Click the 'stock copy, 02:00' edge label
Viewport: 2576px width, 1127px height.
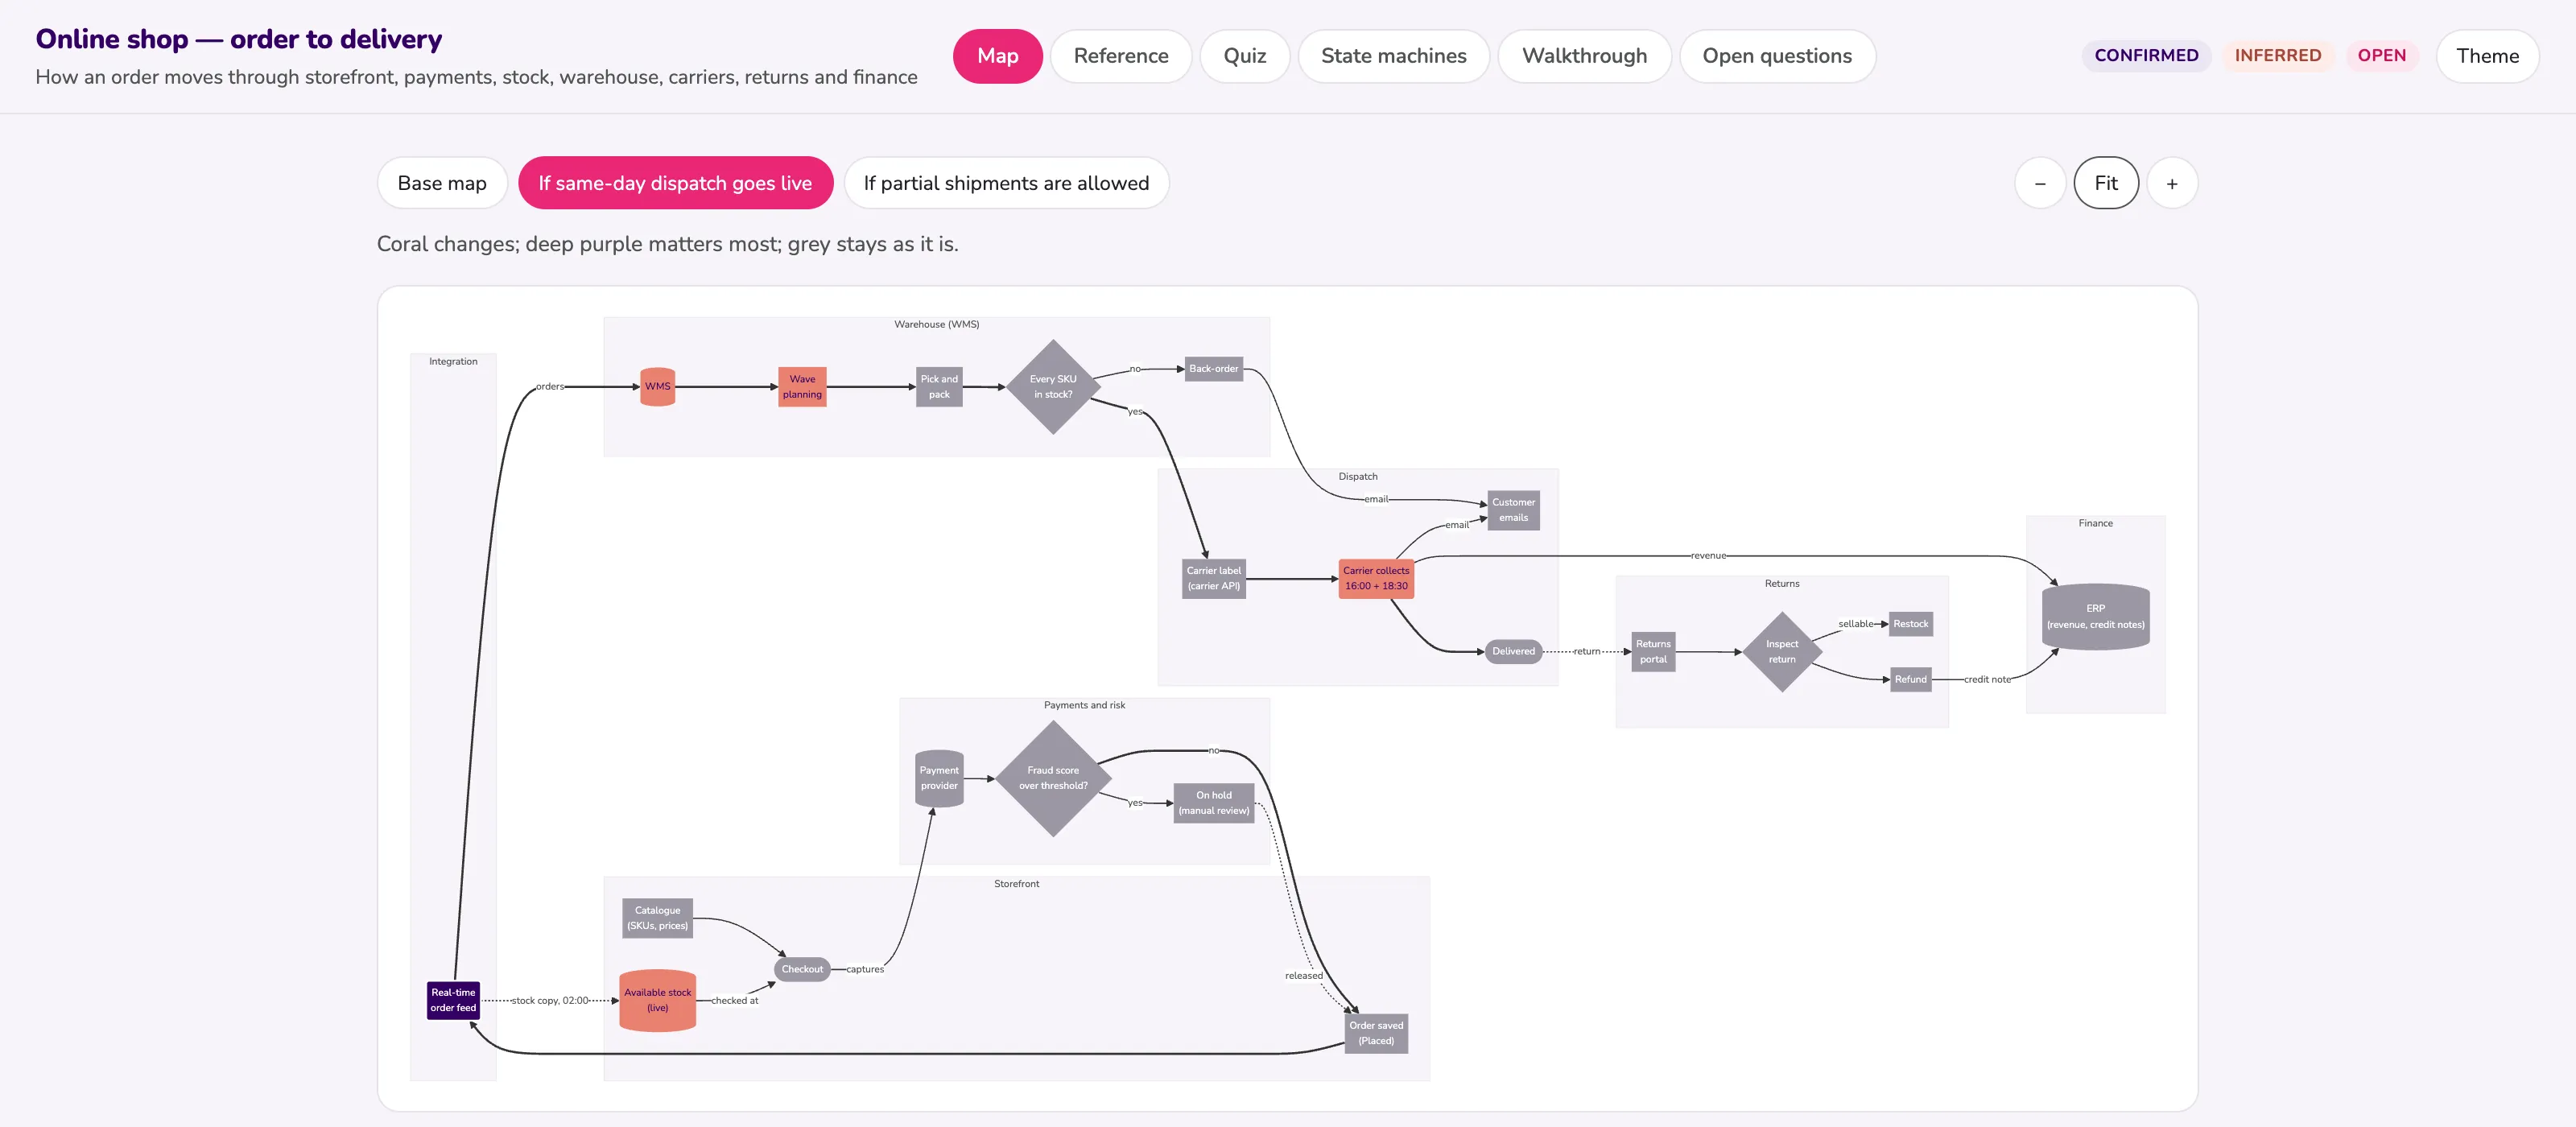pyautogui.click(x=550, y=1000)
